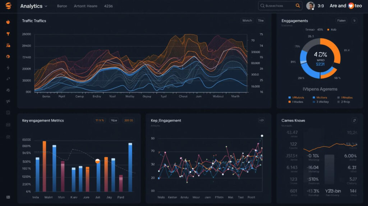Open the Artont Heare tab
This screenshot has height=206, width=368.
[85, 6]
